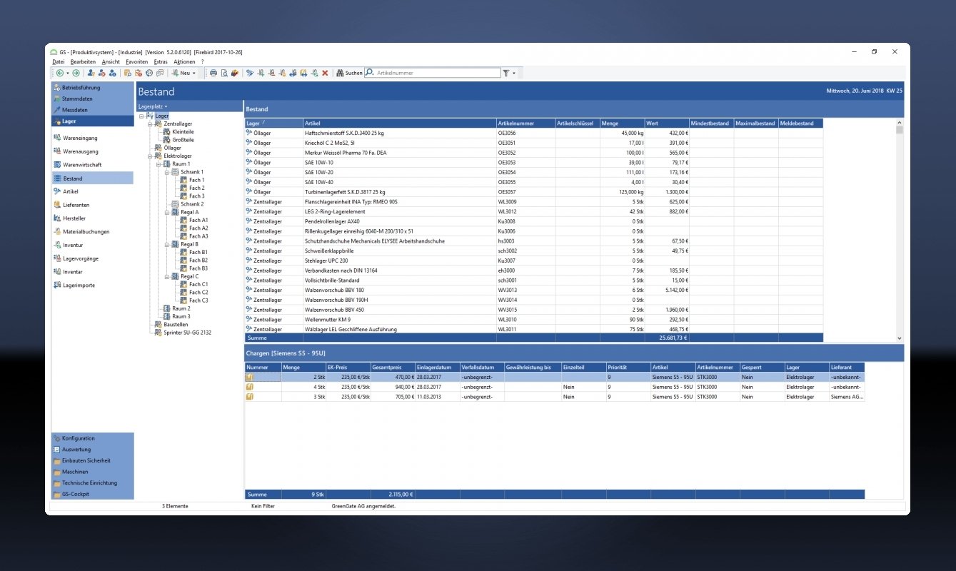
Task: Select Auswertung in the bottom navigation
Action: click(x=92, y=450)
